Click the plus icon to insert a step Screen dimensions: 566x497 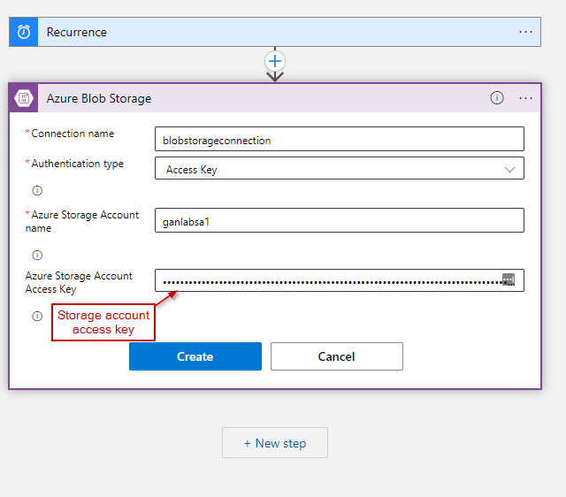click(x=275, y=61)
